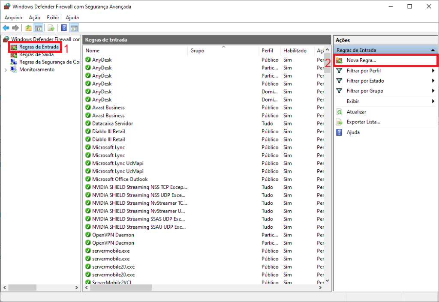The width and height of the screenshot is (439, 302).
Task: Toggle the console tree visibility from the toolbar
Action: point(39,27)
